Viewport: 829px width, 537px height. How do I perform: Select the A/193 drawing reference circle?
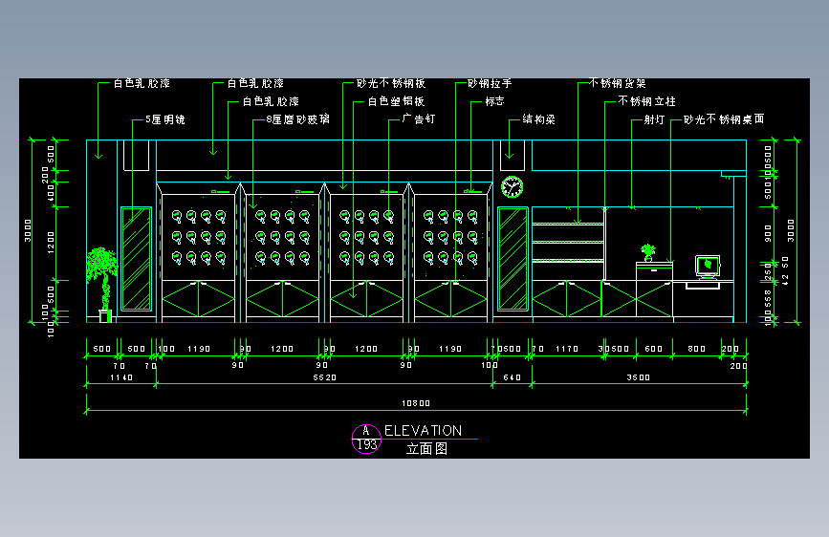coord(366,439)
